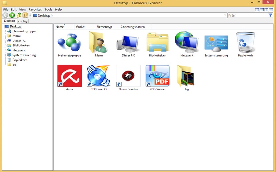Switch to the config tab
Image resolution: width=276 pixels, height=172 pixels.
[22, 21]
